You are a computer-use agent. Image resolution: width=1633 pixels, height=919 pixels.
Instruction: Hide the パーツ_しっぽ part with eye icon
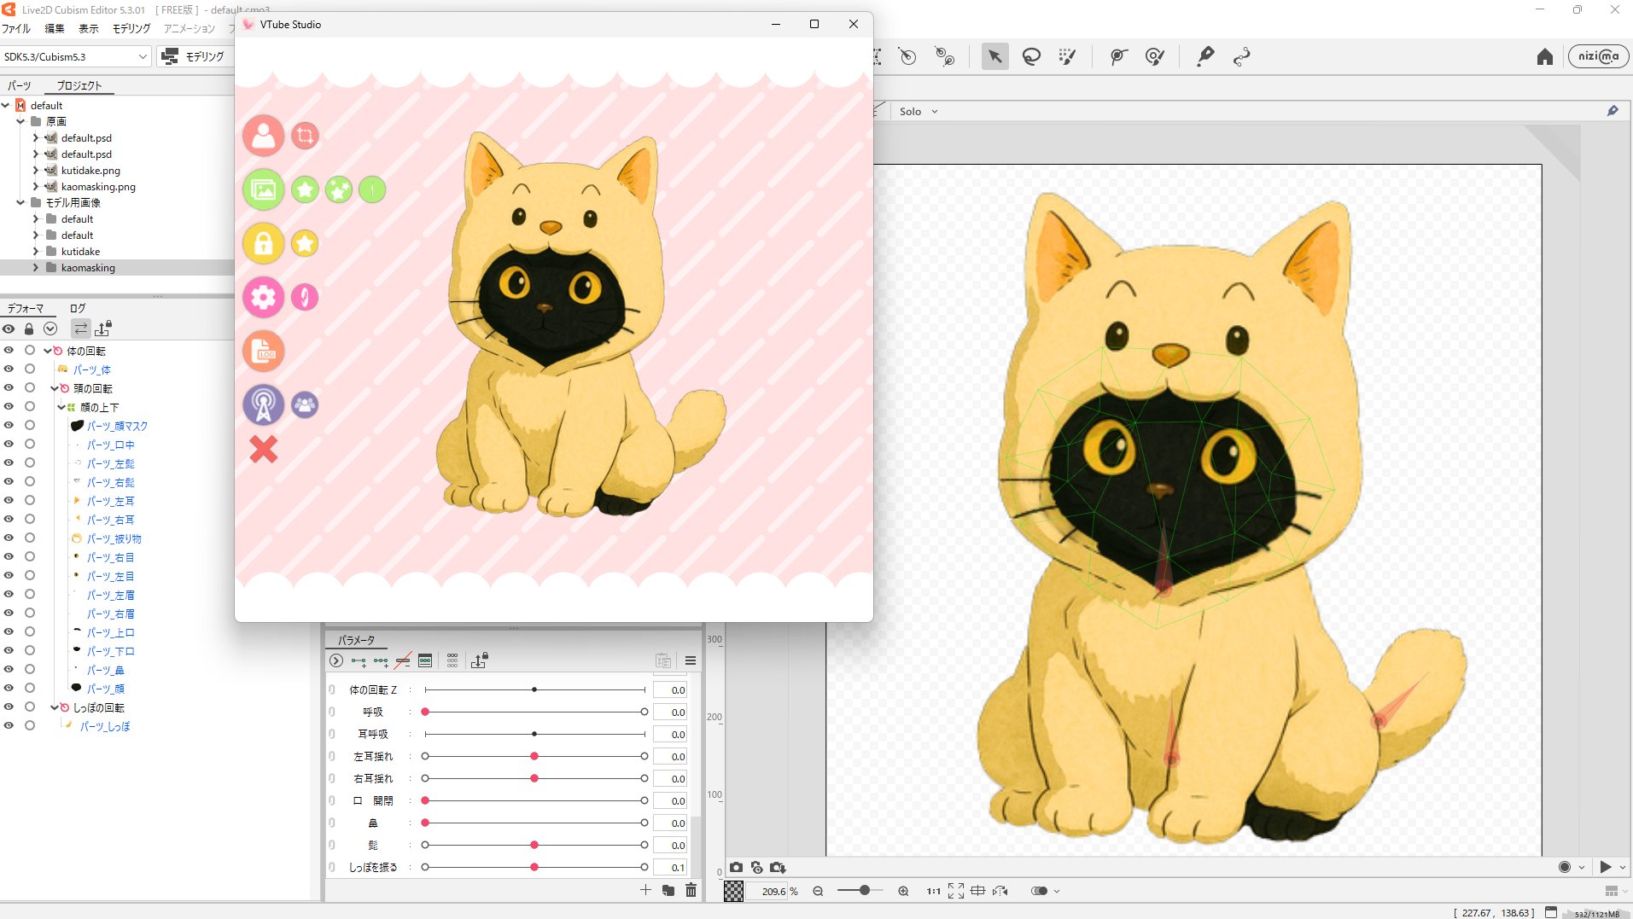tap(9, 726)
